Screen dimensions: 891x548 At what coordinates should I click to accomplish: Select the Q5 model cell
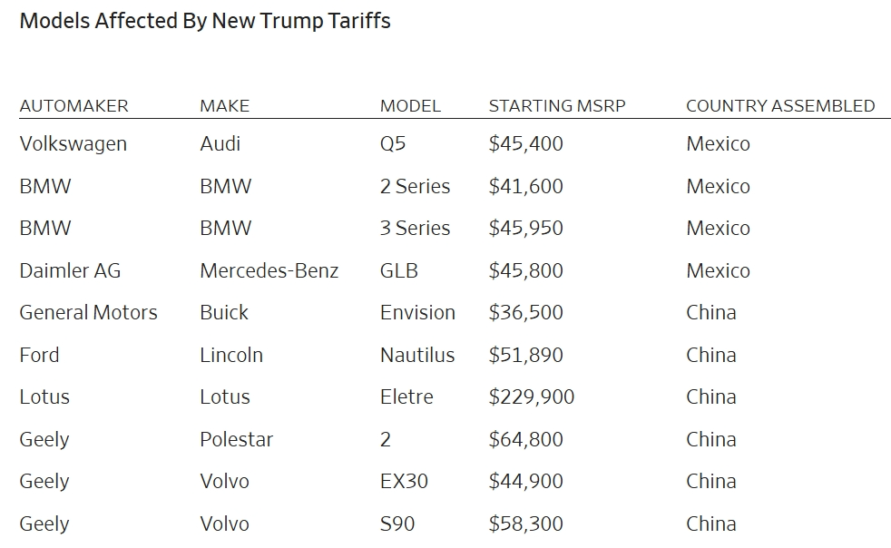[x=393, y=143]
